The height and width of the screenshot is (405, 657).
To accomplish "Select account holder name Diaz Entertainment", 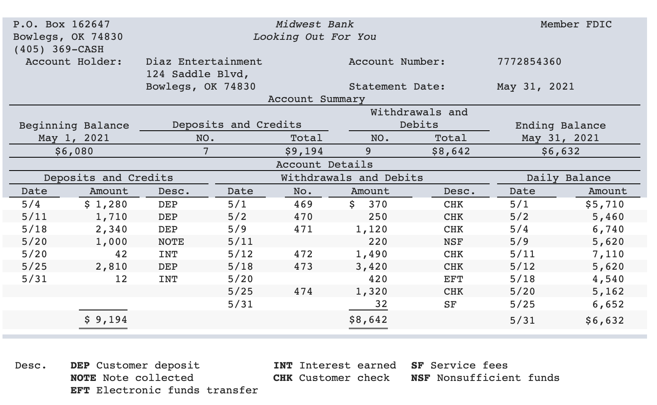I will (204, 62).
